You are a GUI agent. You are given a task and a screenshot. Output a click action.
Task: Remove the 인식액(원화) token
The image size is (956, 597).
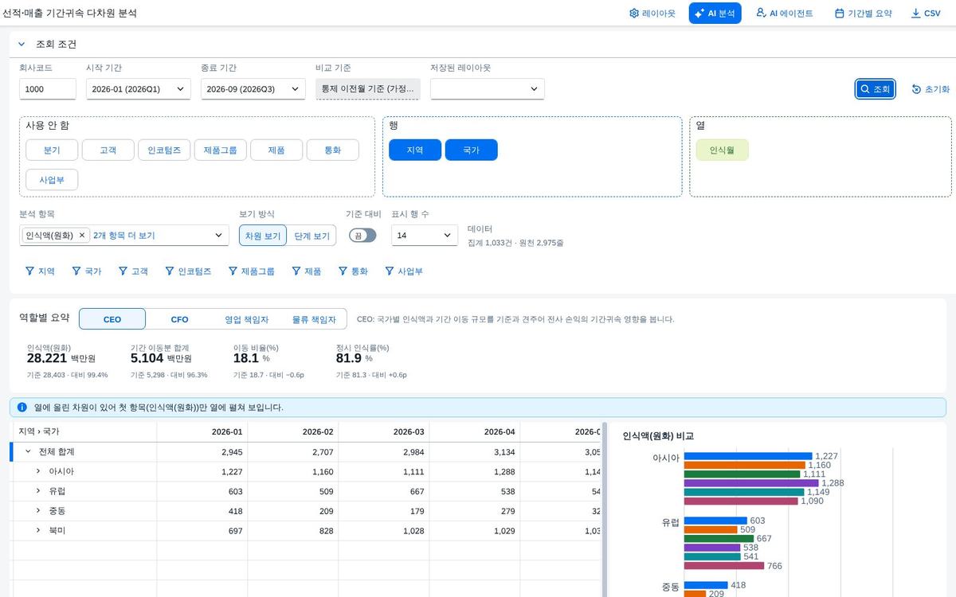[81, 236]
